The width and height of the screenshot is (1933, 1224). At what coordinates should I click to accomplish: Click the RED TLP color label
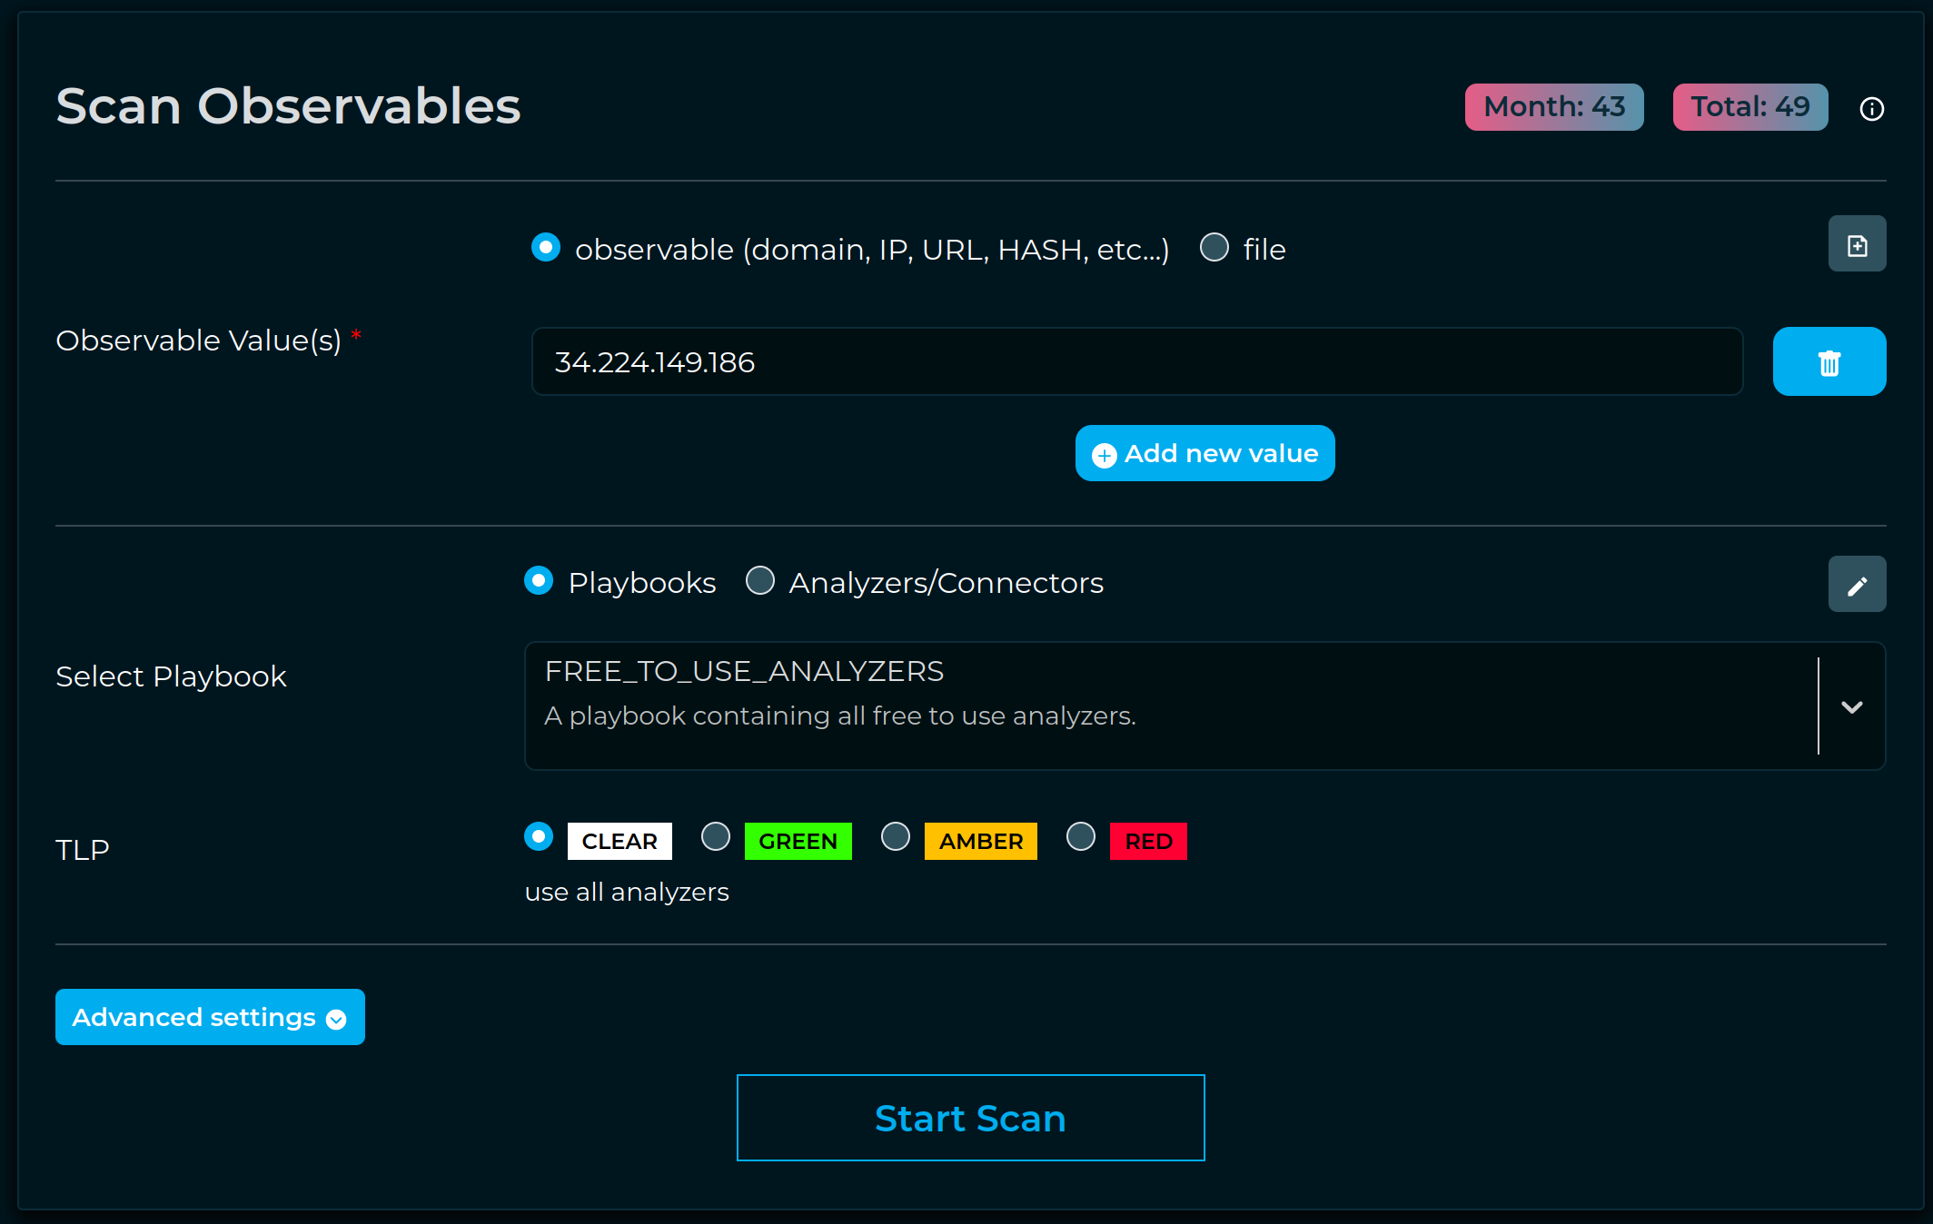(x=1148, y=841)
